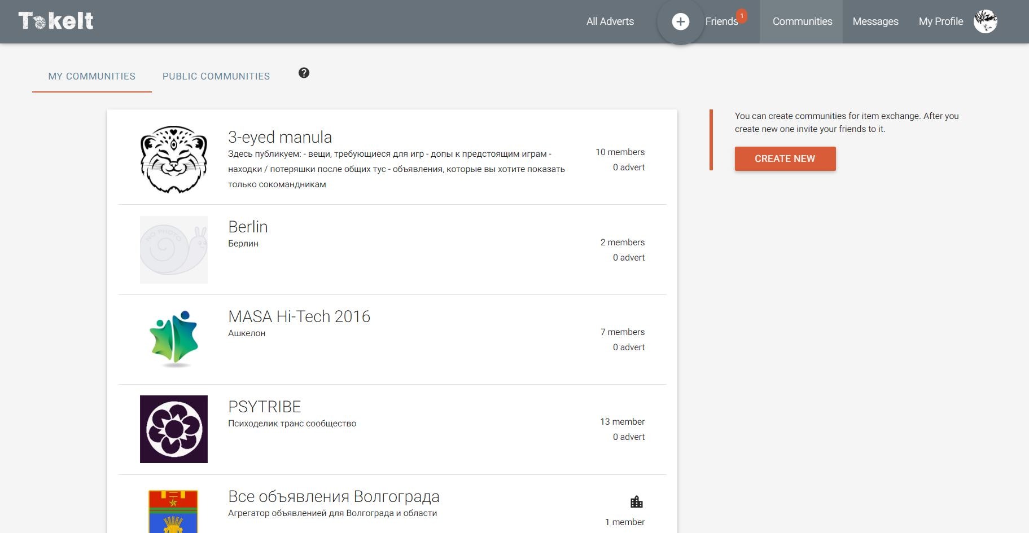Open the Communities menu item
This screenshot has height=533, width=1029.
tap(802, 21)
